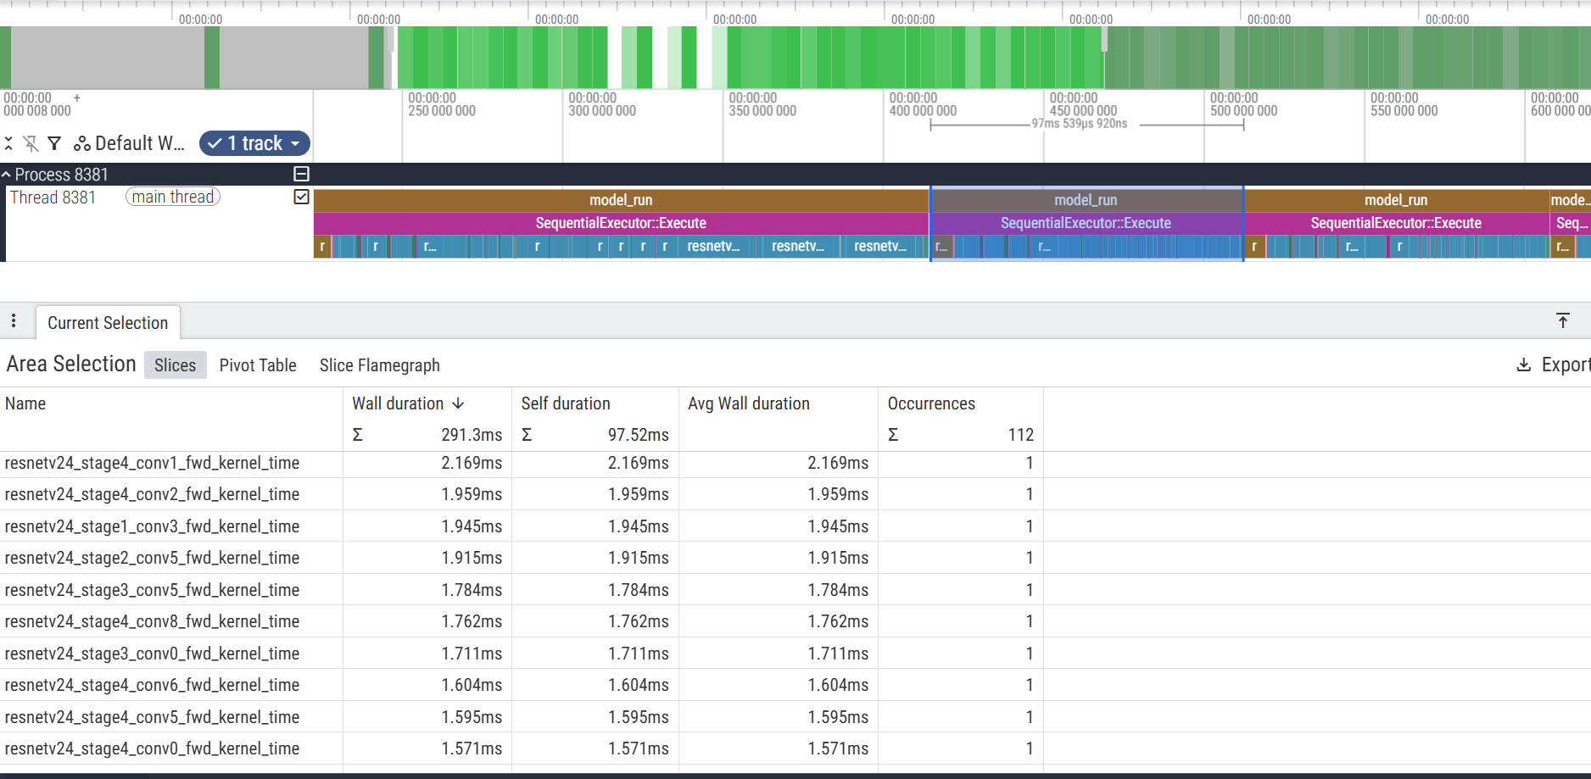Open the track filter funnel icon
Viewport: 1591px width, 779px height.
[x=54, y=143]
